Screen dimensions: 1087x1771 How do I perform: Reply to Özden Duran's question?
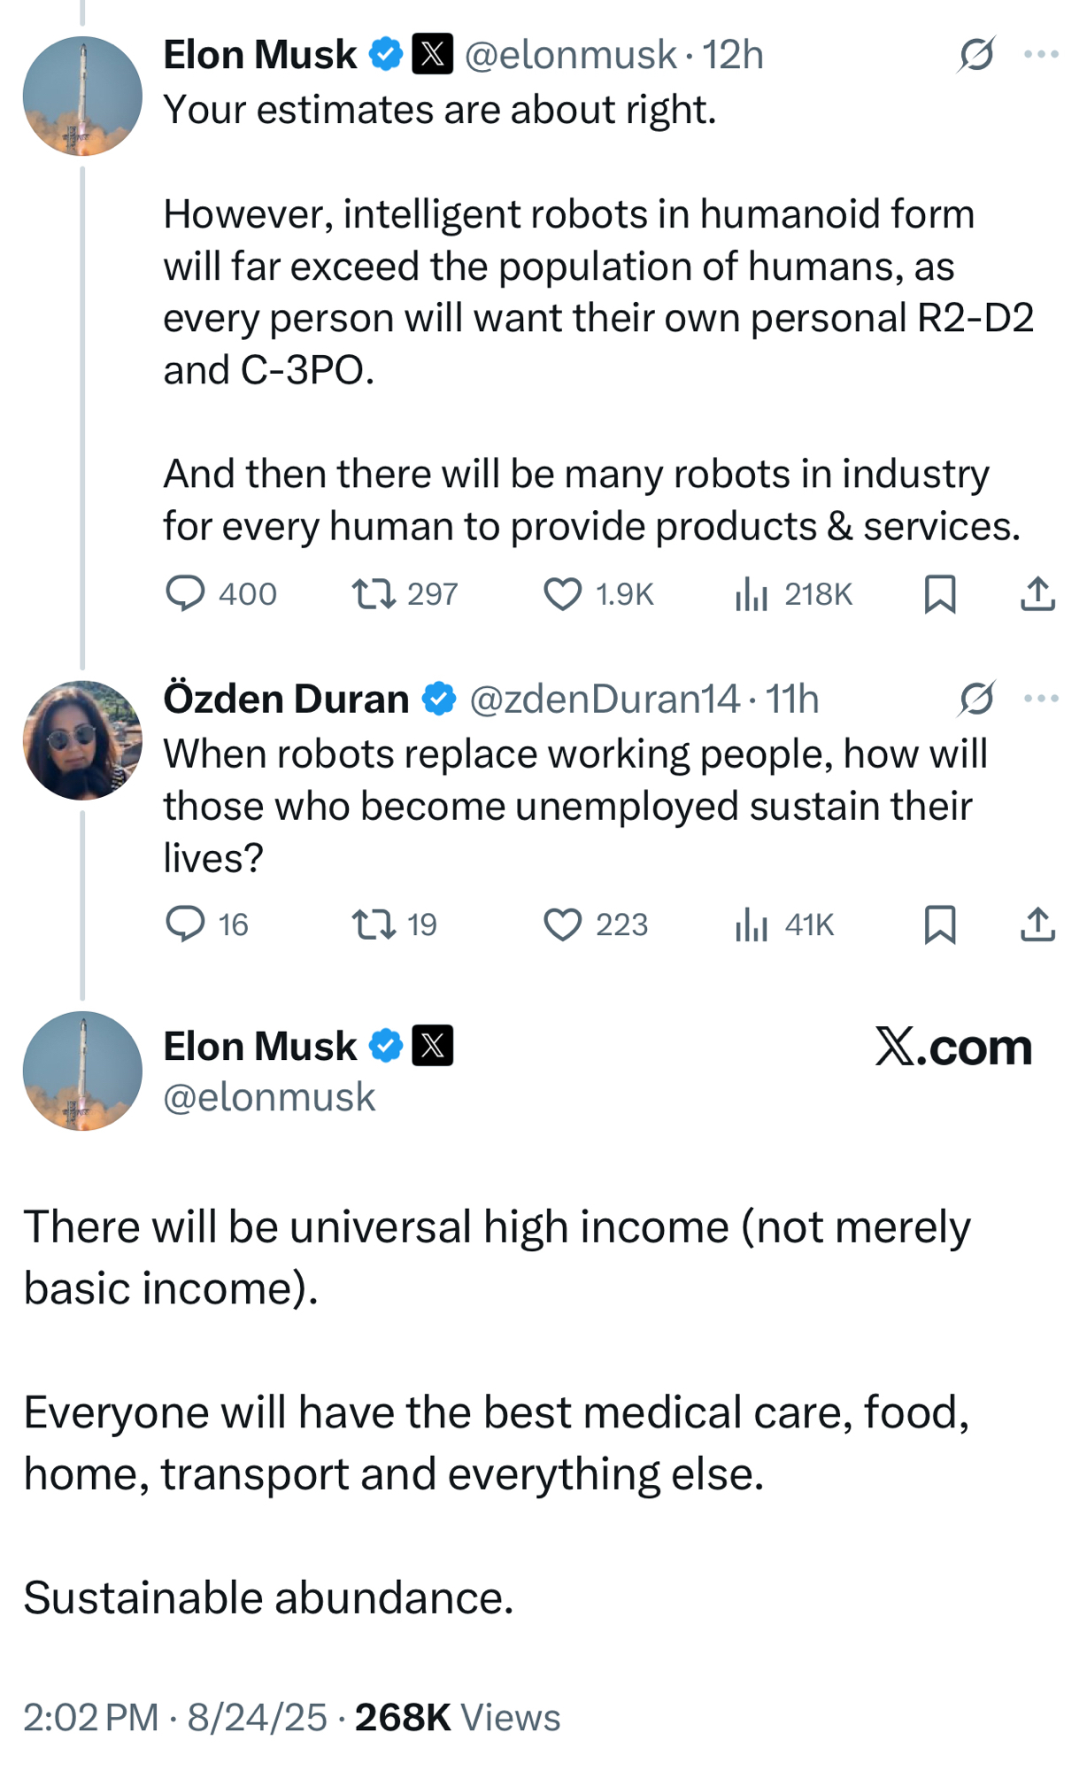[x=186, y=924]
